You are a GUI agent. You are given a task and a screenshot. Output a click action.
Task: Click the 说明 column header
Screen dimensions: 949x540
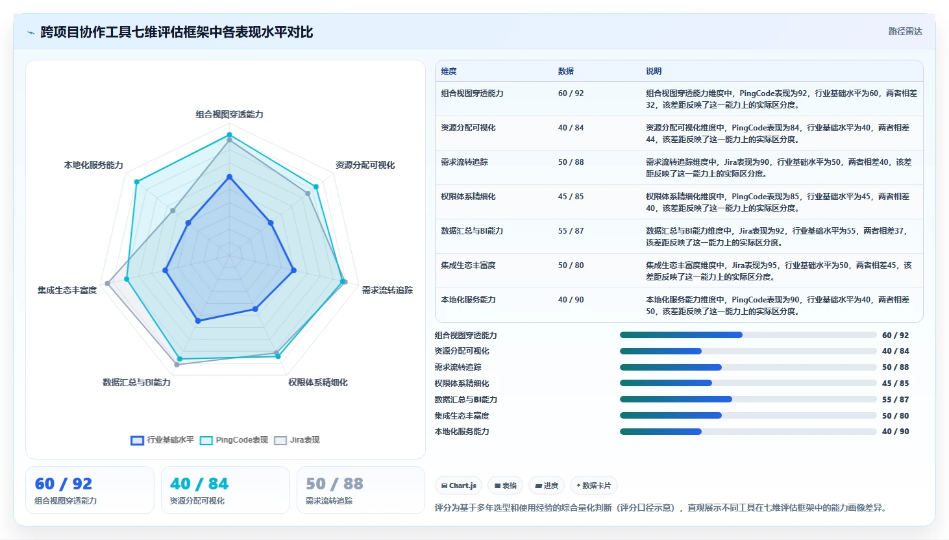pyautogui.click(x=654, y=71)
